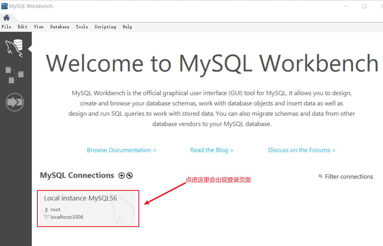
Task: Click localhost:3306 host text on tile
Action: [x=67, y=217]
